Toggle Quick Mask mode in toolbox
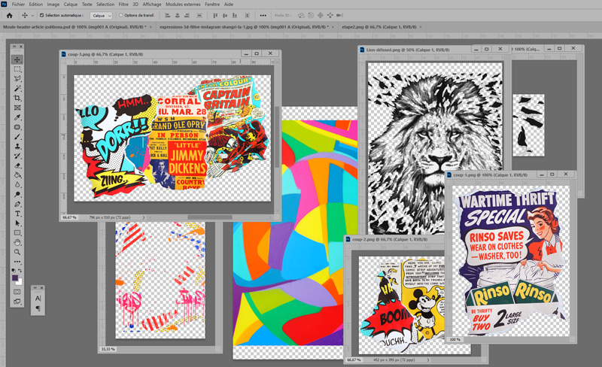The height and width of the screenshot is (367, 602). [17, 292]
